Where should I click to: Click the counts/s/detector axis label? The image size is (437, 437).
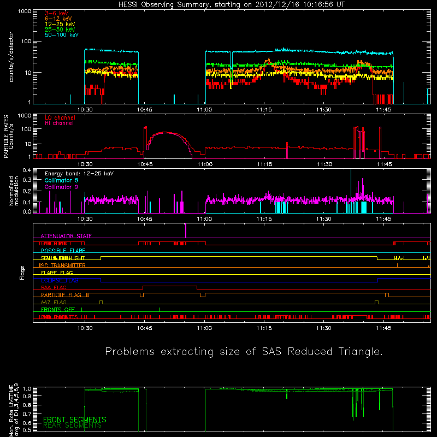coord(11,57)
